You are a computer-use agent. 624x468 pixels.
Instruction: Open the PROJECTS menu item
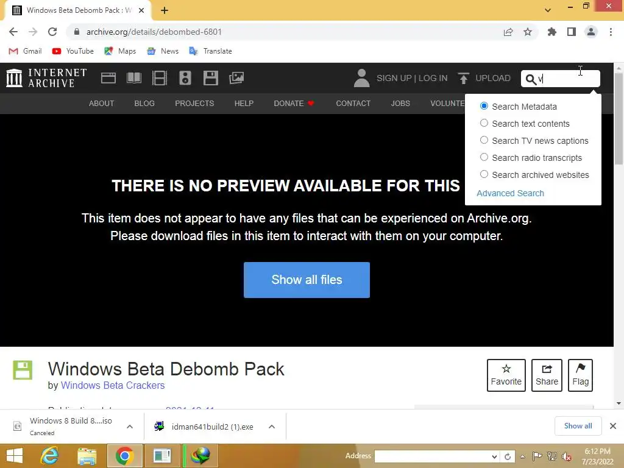(x=194, y=104)
